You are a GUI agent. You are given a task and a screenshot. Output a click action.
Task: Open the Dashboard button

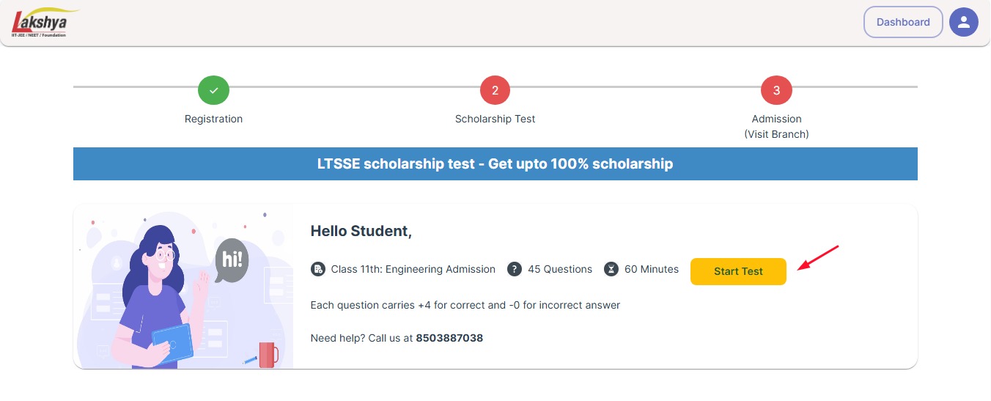(x=903, y=22)
